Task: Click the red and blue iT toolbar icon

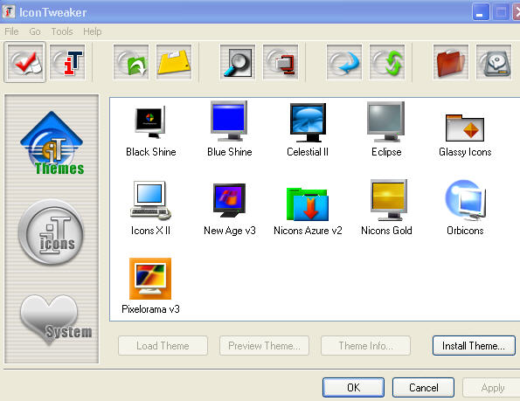Action: tap(67, 62)
